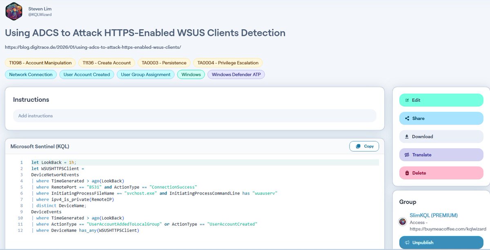The height and width of the screenshot is (250, 490).
Task: Click the Download button
Action: pos(441,137)
